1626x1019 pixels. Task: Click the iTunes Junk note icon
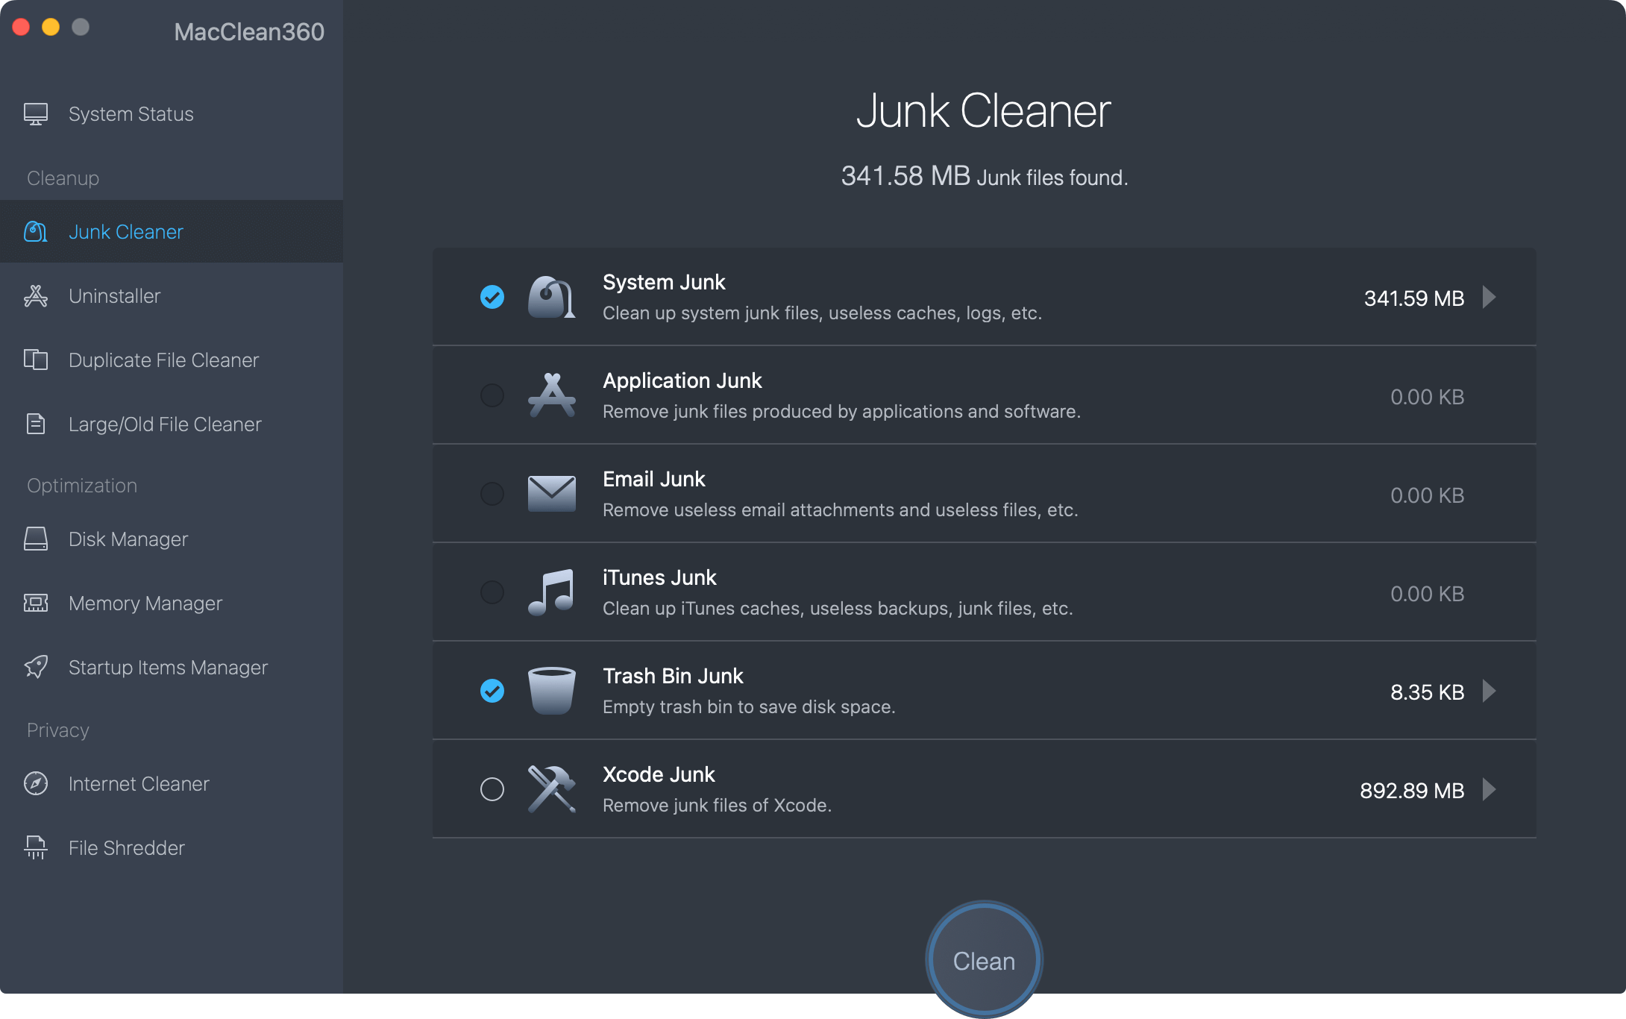(x=552, y=592)
